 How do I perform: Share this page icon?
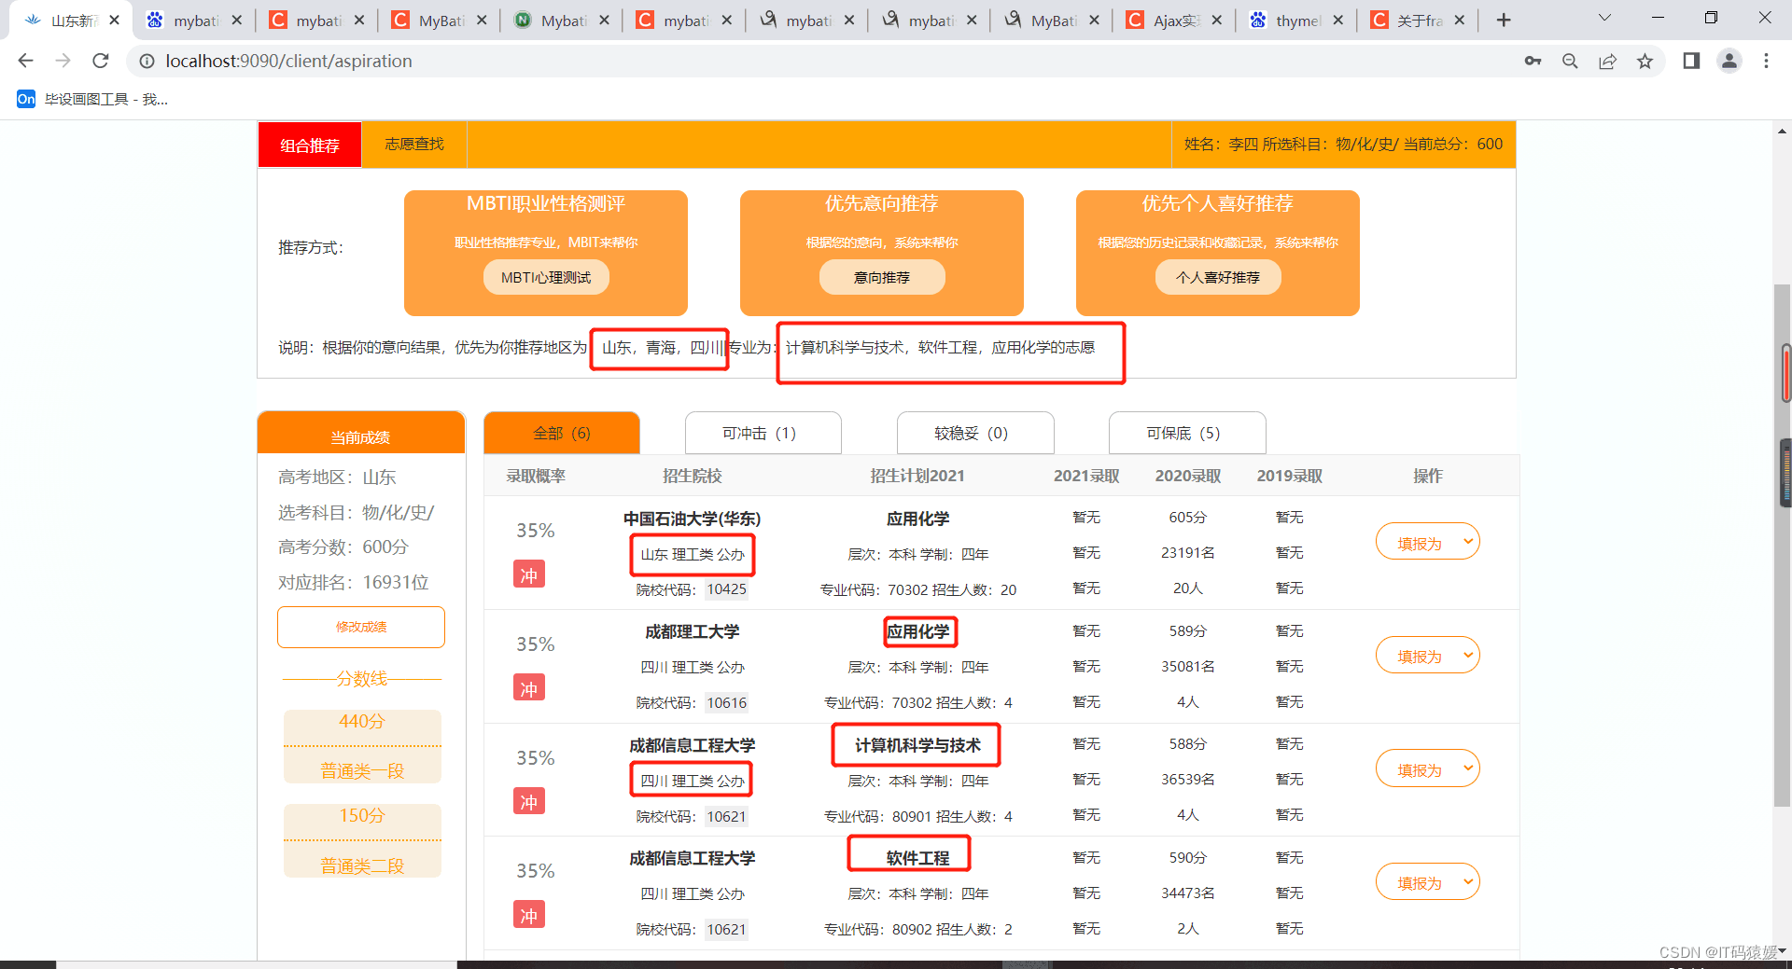1607,61
